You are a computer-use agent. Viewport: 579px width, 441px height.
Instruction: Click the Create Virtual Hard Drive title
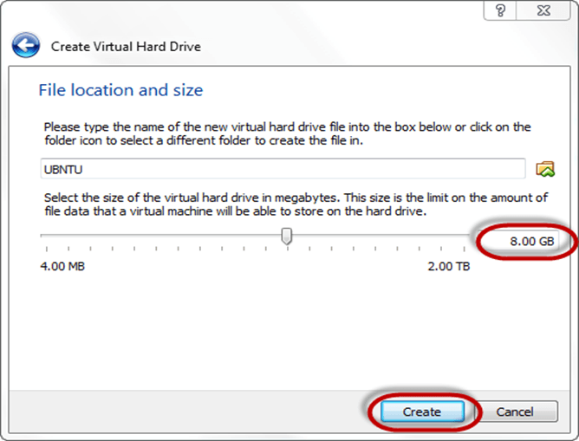126,46
